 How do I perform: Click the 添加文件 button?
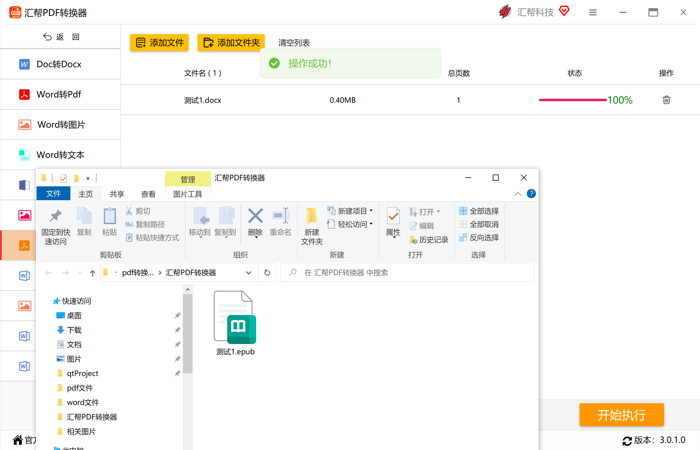point(159,43)
